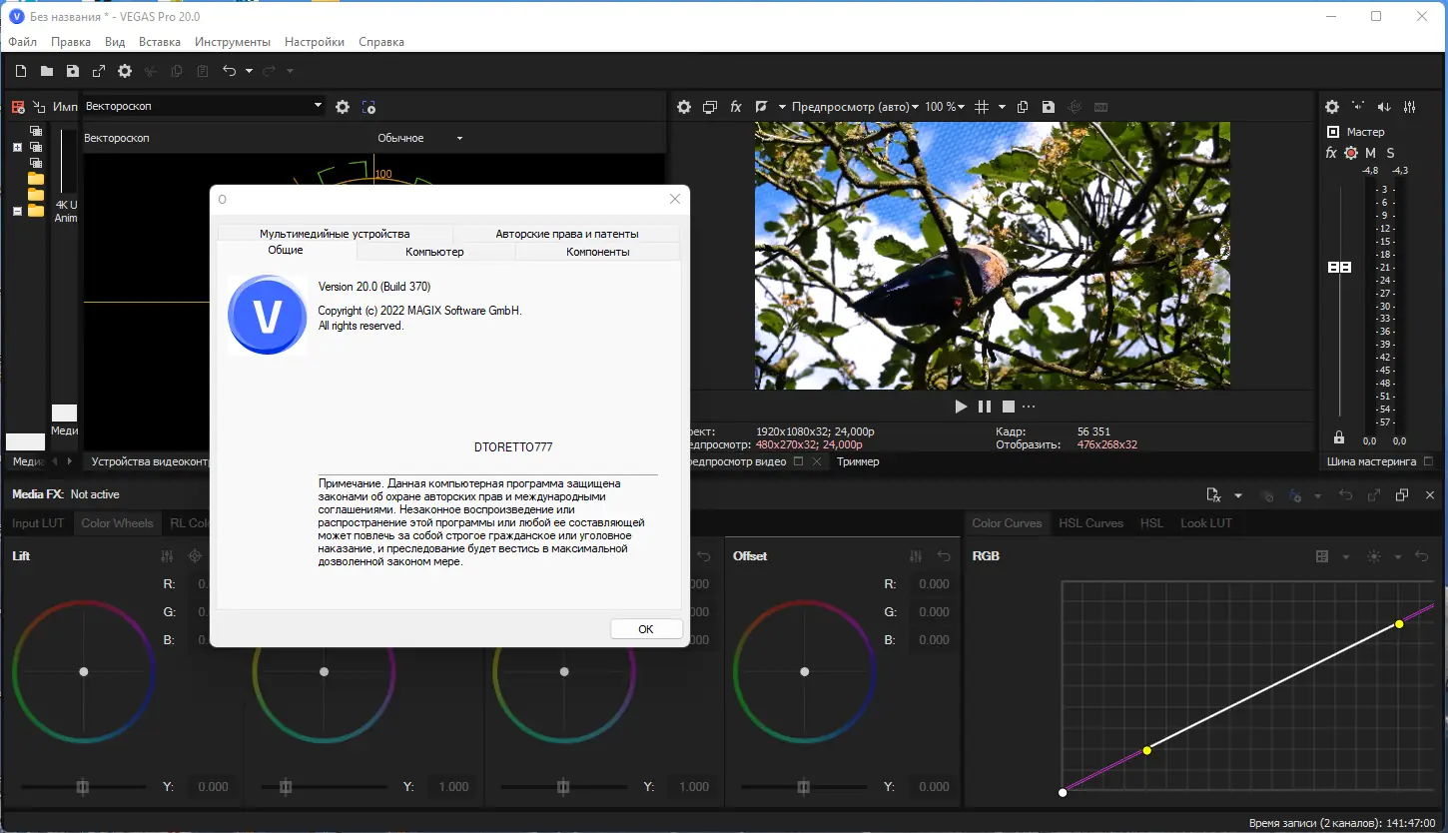
Task: Switch to the Триммер tab
Action: point(858,461)
